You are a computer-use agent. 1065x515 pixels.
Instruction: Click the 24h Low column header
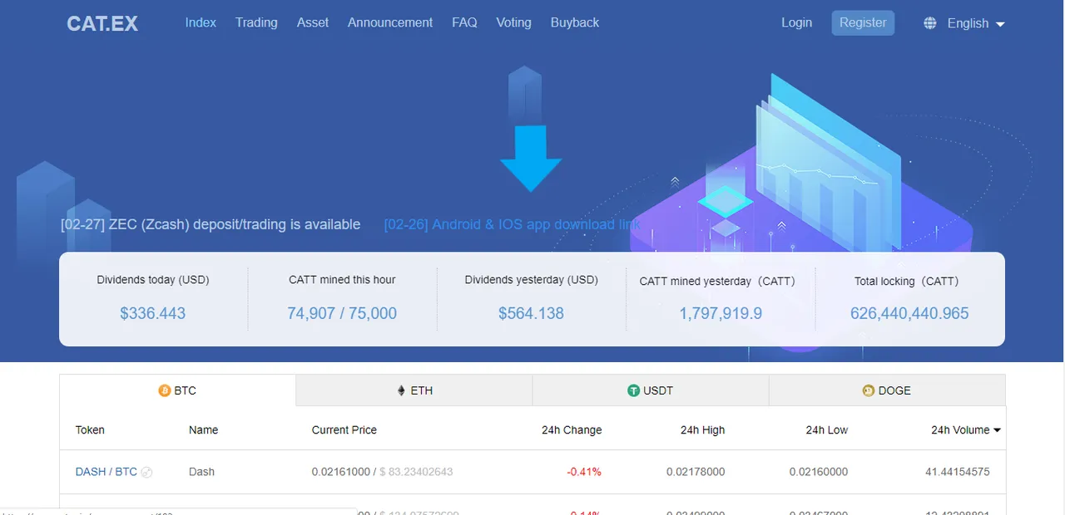tap(827, 430)
